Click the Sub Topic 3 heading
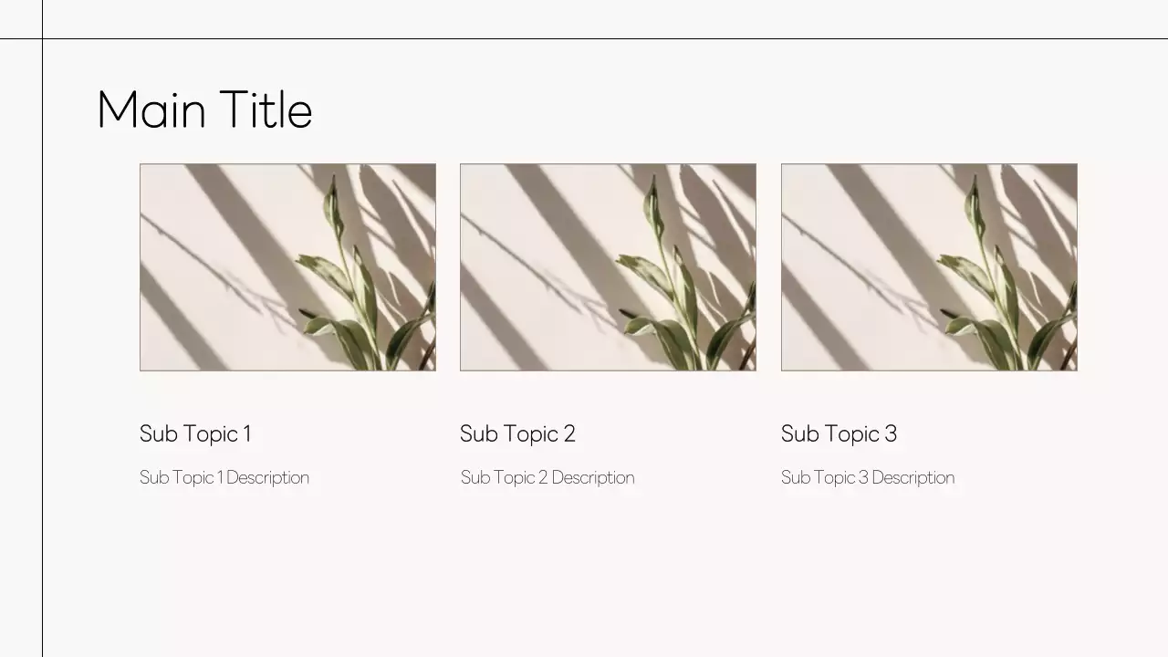The height and width of the screenshot is (657, 1168). pyautogui.click(x=839, y=434)
